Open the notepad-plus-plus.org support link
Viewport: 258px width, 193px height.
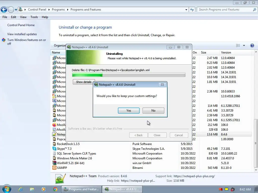[194, 176]
